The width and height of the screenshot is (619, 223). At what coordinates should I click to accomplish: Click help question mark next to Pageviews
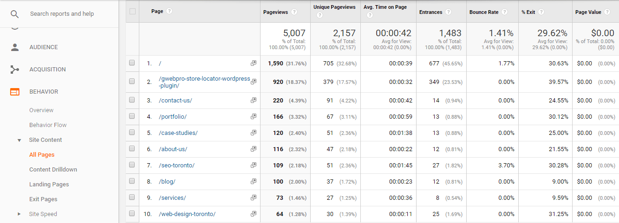coord(292,12)
